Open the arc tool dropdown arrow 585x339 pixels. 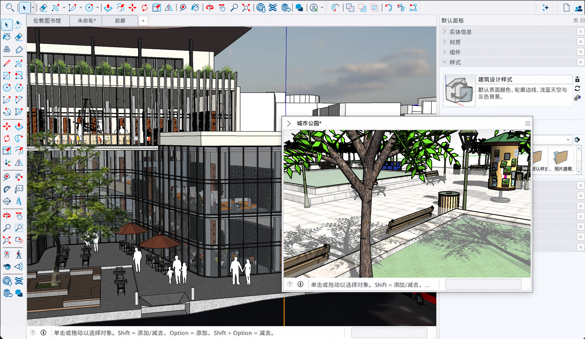[x=80, y=8]
